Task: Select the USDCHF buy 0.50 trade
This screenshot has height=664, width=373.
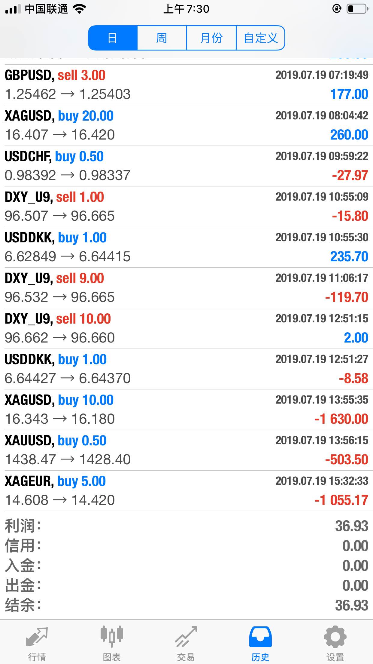Action: pyautogui.click(x=186, y=166)
